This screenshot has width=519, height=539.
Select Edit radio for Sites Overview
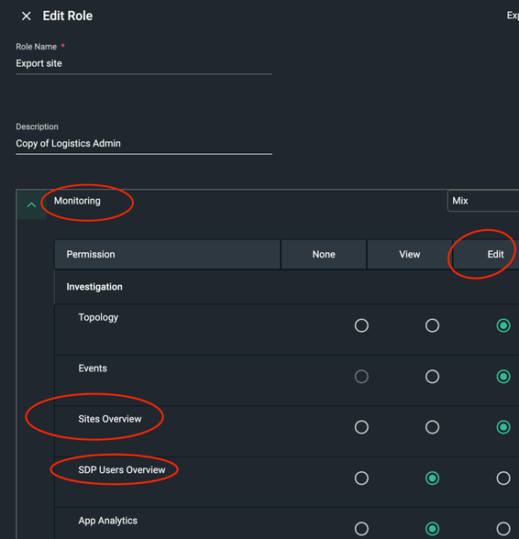[503, 427]
